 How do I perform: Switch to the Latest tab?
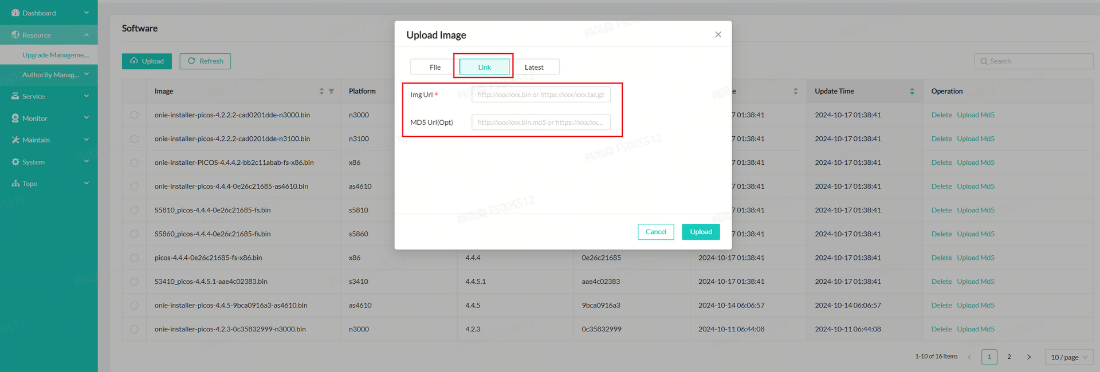534,68
